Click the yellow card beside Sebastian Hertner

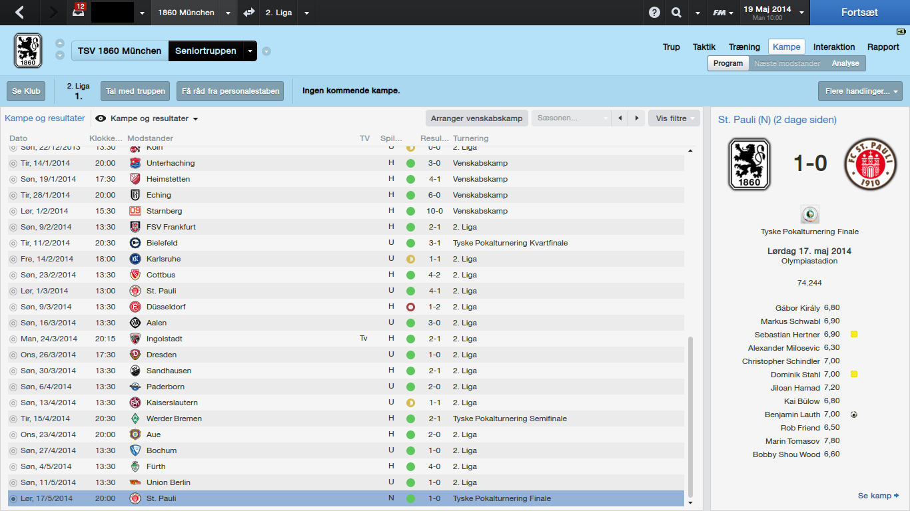854,335
